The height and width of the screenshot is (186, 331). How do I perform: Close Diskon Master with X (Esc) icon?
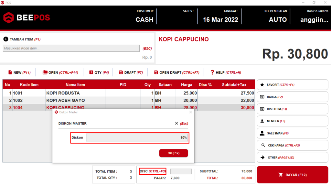tap(176, 123)
